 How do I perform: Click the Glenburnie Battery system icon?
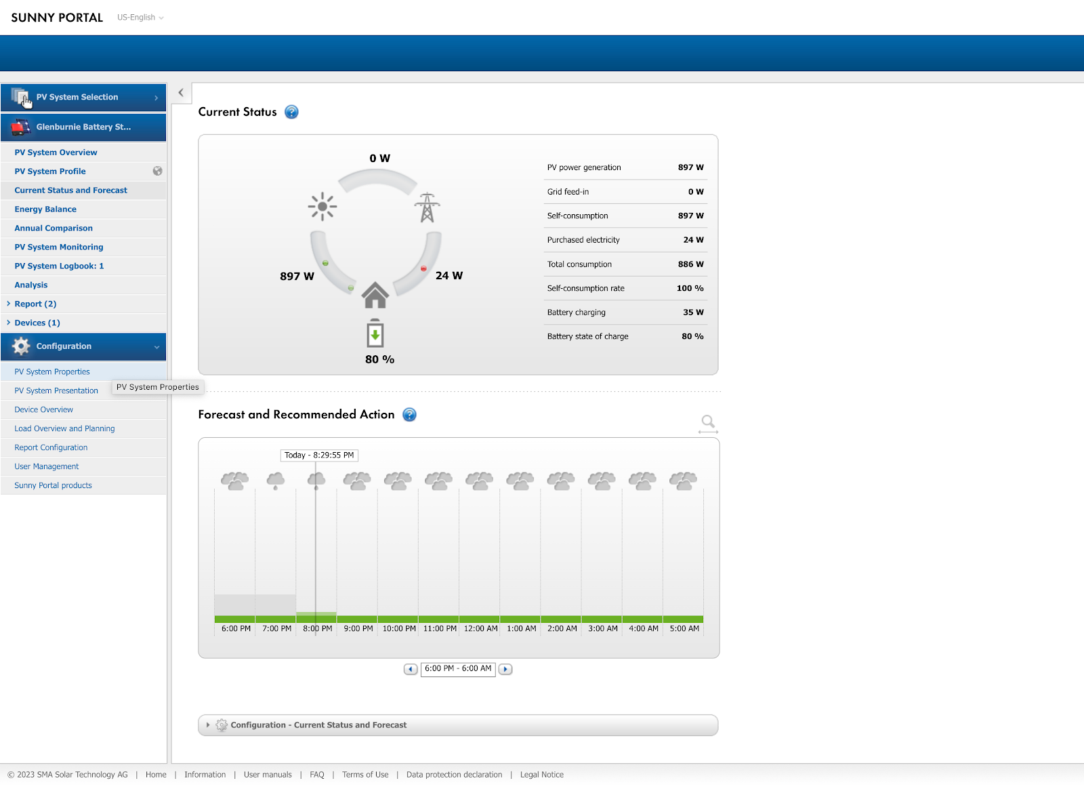tap(21, 127)
